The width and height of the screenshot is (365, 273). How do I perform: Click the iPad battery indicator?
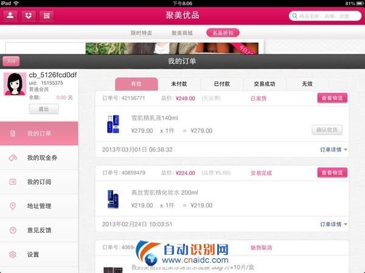tap(360, 4)
